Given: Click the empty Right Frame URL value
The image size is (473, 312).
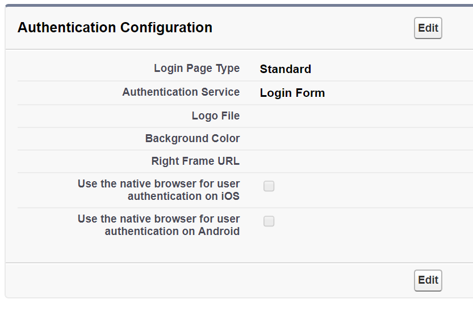Looking at the screenshot, I should [341, 161].
